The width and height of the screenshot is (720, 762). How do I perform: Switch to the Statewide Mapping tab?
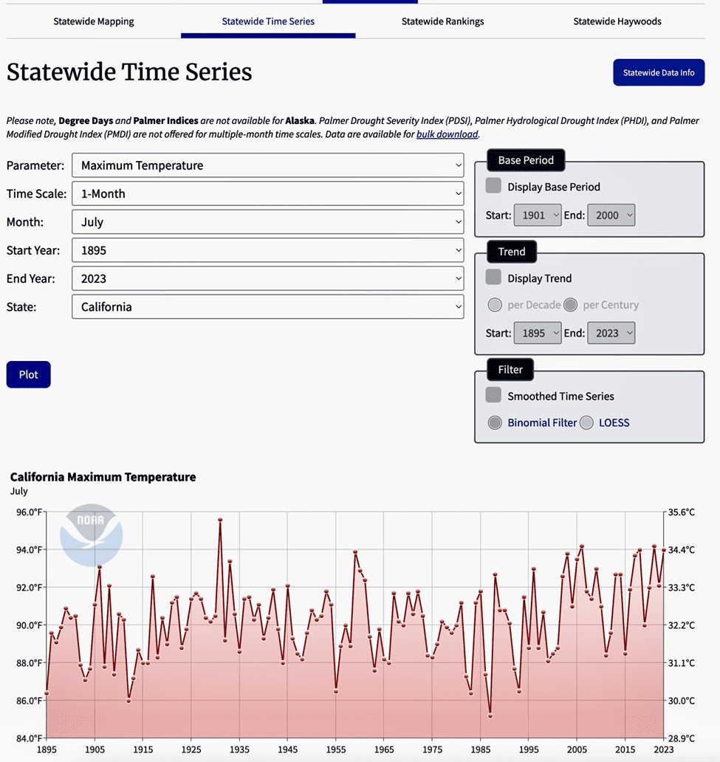click(x=94, y=21)
